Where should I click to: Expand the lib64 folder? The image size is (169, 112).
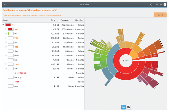tap(6, 55)
